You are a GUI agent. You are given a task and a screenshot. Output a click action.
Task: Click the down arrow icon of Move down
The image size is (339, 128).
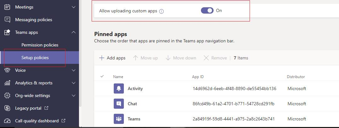[x=168, y=58]
